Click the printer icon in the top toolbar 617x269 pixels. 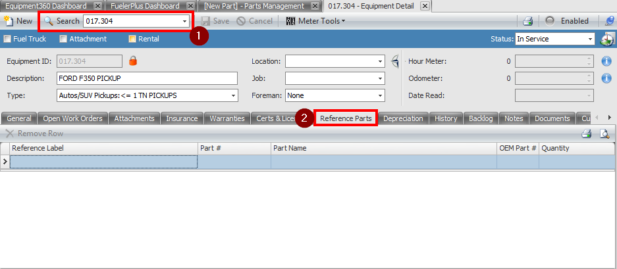point(527,21)
